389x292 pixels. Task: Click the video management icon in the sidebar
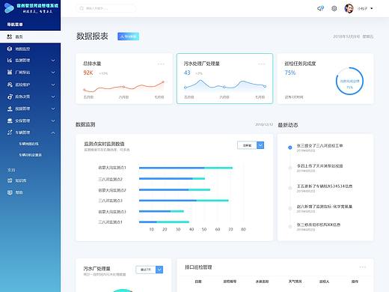coord(10,109)
